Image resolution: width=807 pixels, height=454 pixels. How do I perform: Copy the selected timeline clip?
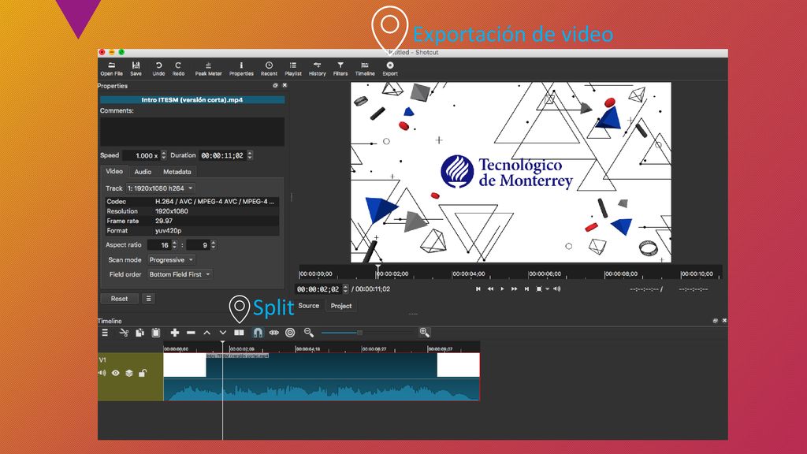click(139, 333)
